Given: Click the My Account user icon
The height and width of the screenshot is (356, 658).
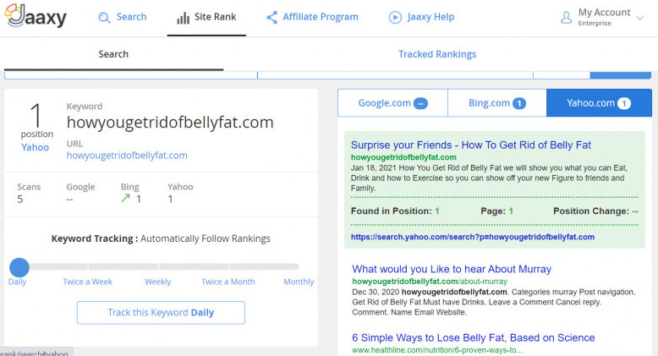Looking at the screenshot, I should [x=567, y=17].
